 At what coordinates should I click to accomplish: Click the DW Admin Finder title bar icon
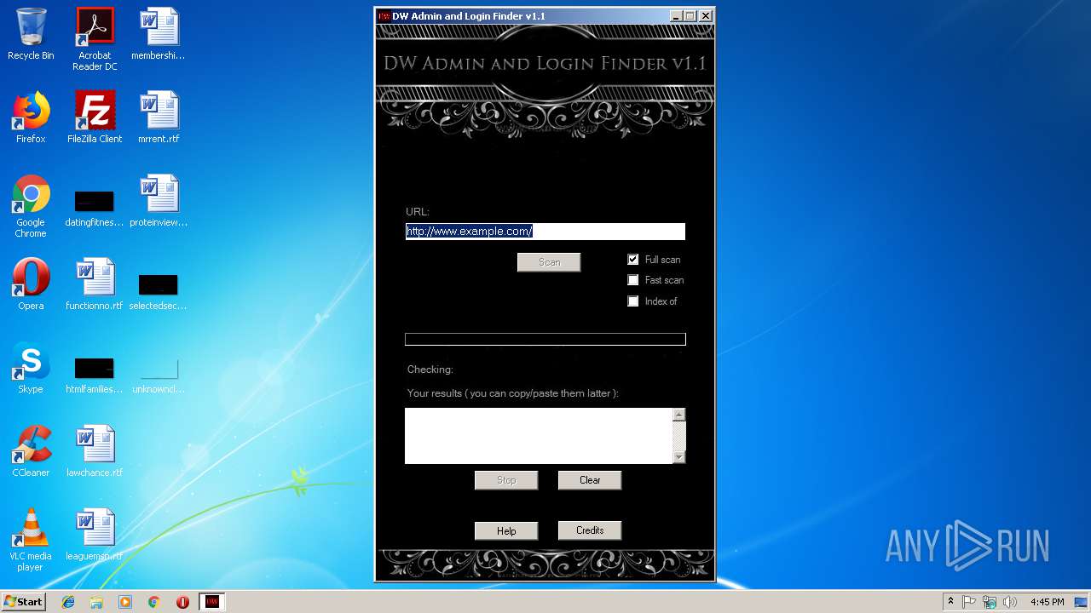(384, 16)
